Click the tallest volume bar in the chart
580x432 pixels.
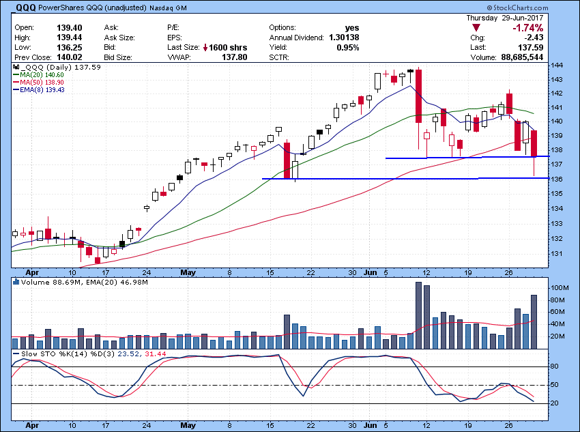click(x=419, y=315)
